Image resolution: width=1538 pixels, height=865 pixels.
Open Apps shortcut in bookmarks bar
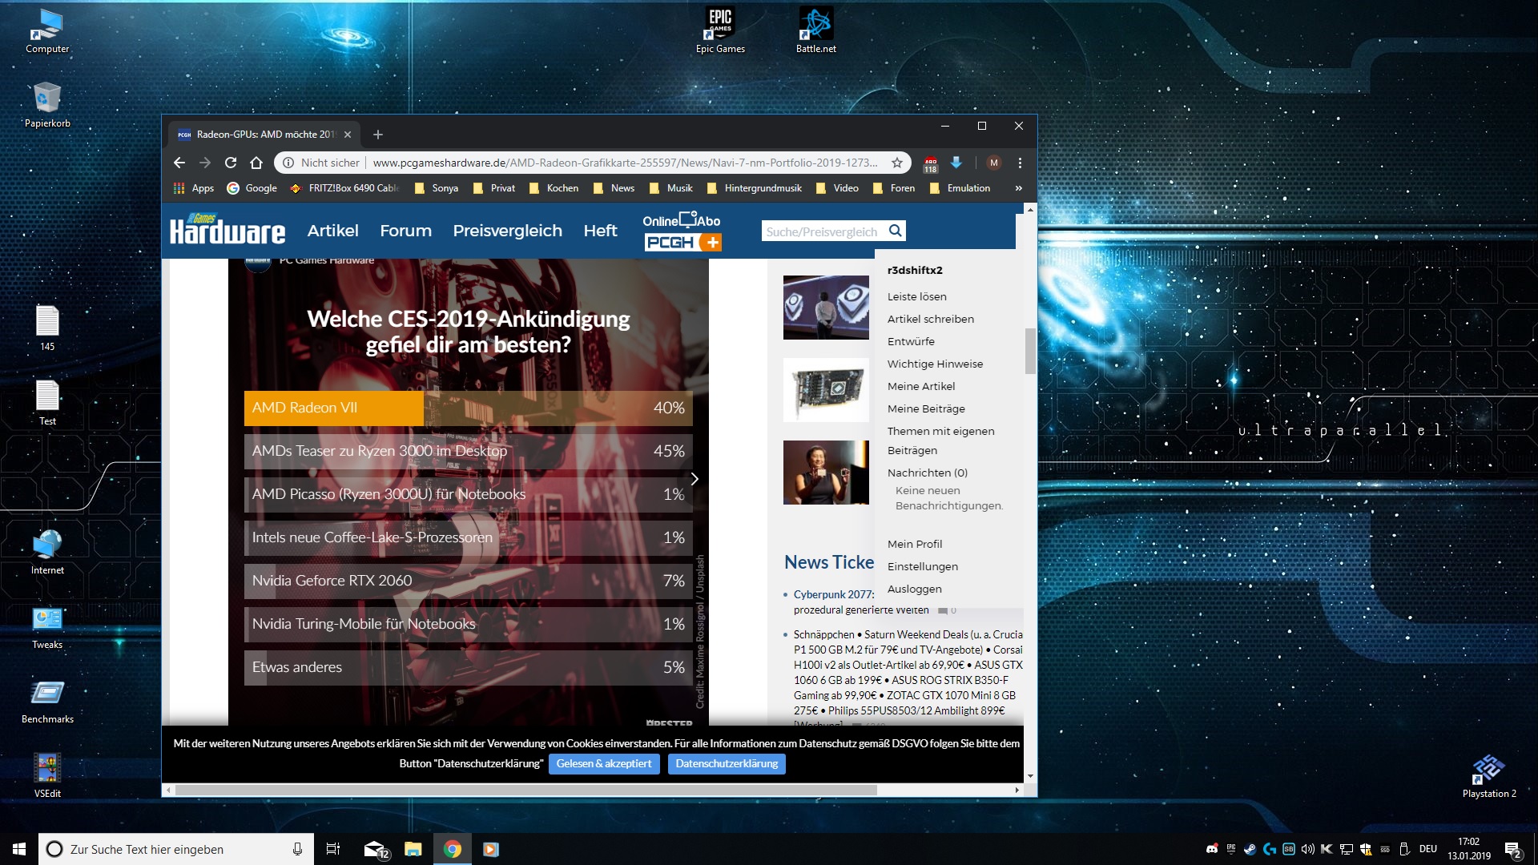[x=194, y=188]
